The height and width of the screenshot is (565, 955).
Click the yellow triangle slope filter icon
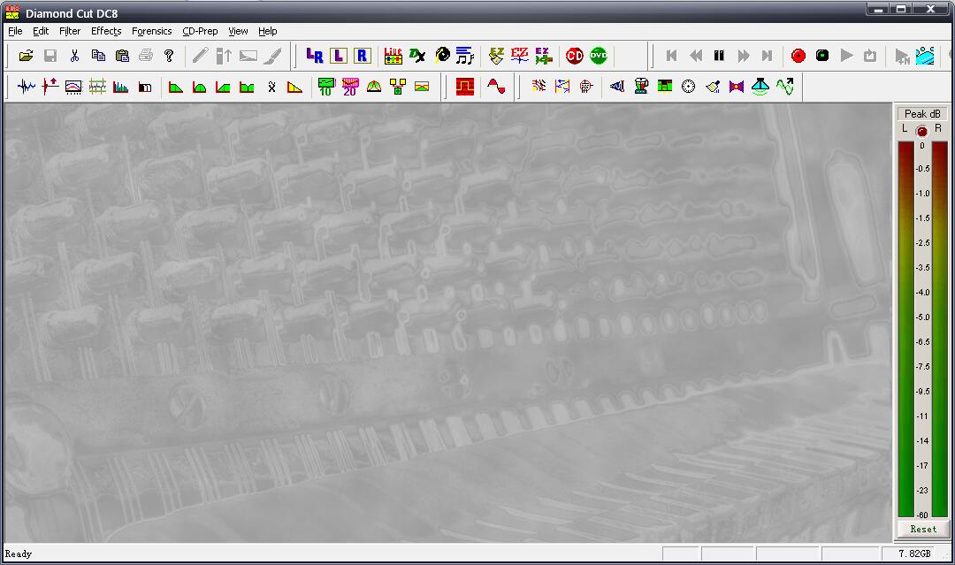294,87
